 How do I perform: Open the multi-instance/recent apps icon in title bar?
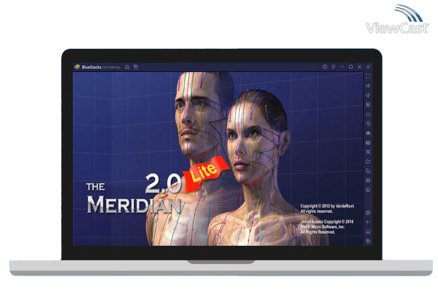(136, 67)
